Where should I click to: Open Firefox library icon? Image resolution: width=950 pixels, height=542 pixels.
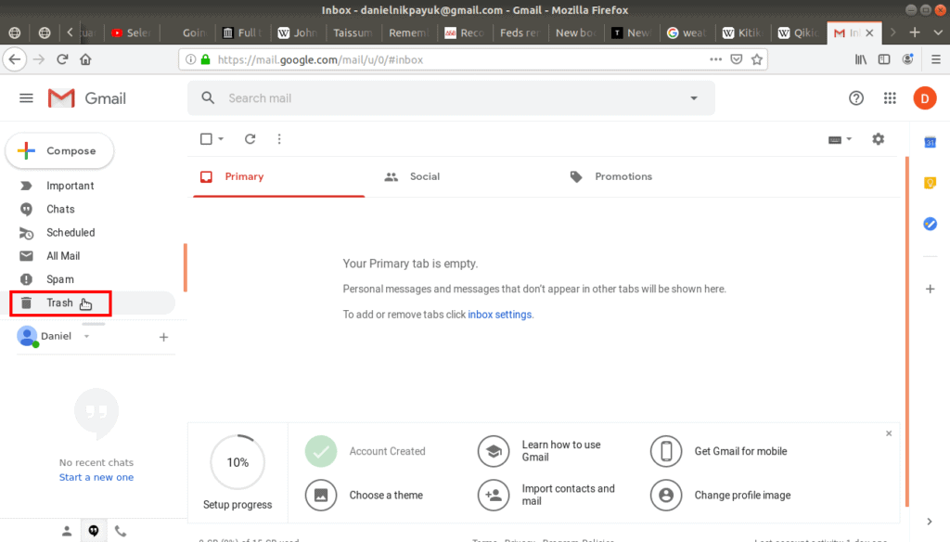(x=860, y=59)
